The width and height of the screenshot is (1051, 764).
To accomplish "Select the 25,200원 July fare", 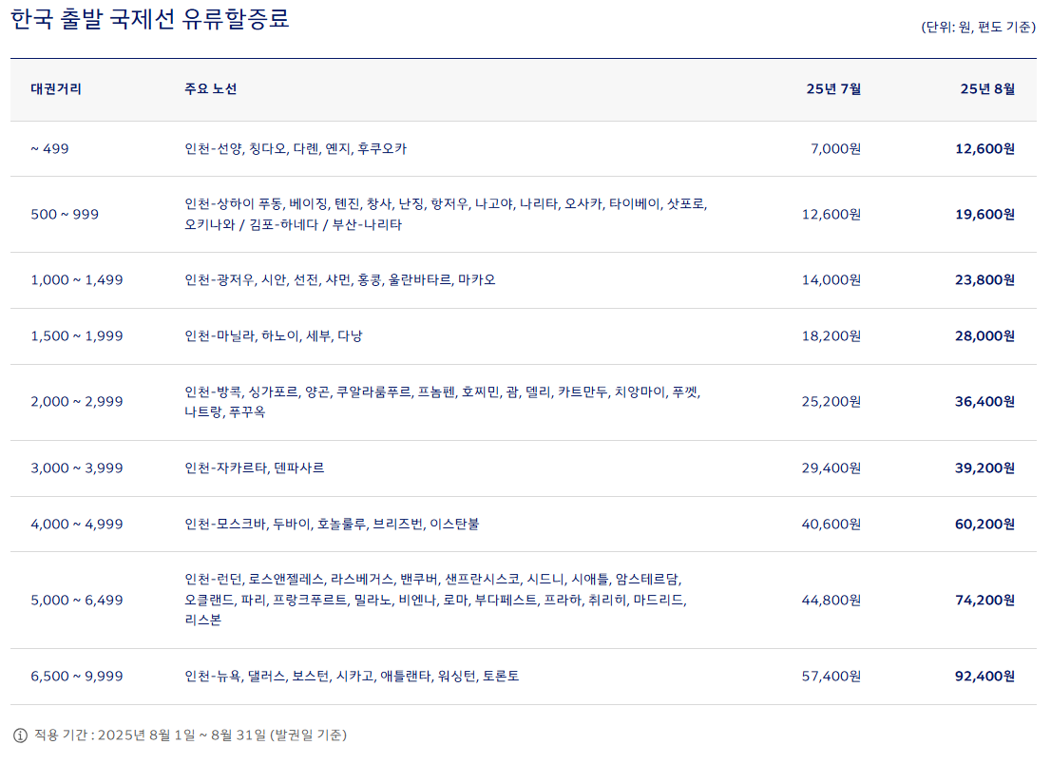I will click(831, 402).
